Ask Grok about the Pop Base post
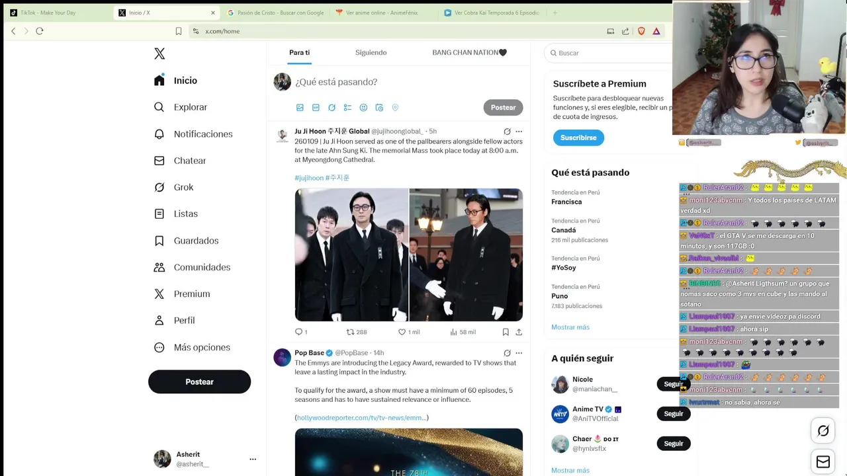The image size is (847, 476). point(507,353)
